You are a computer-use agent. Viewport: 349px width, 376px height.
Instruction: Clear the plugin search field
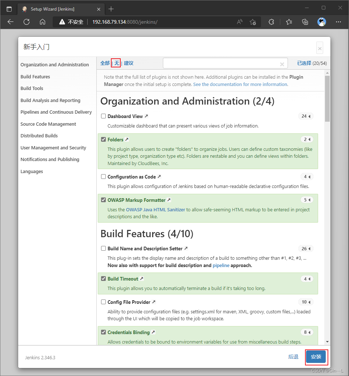point(282,64)
